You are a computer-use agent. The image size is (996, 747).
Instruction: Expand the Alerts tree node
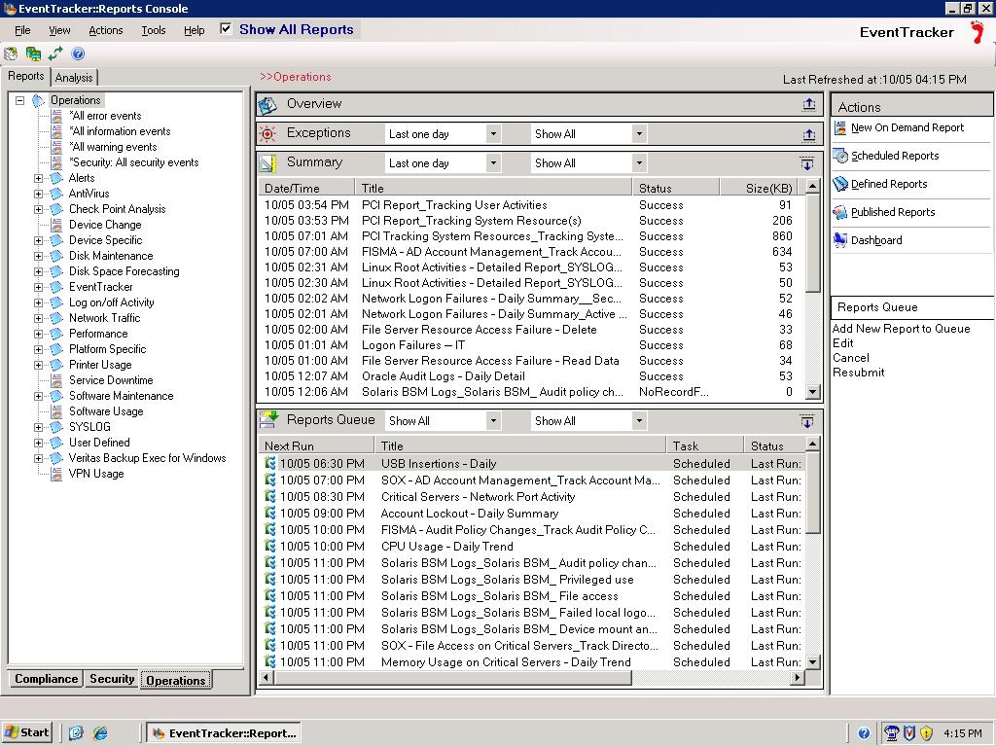click(x=39, y=178)
